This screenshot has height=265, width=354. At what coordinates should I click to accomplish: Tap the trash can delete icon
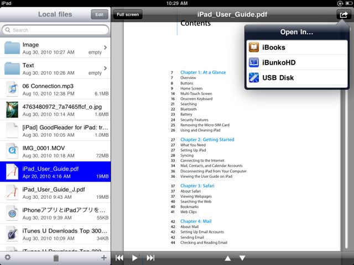56,258
